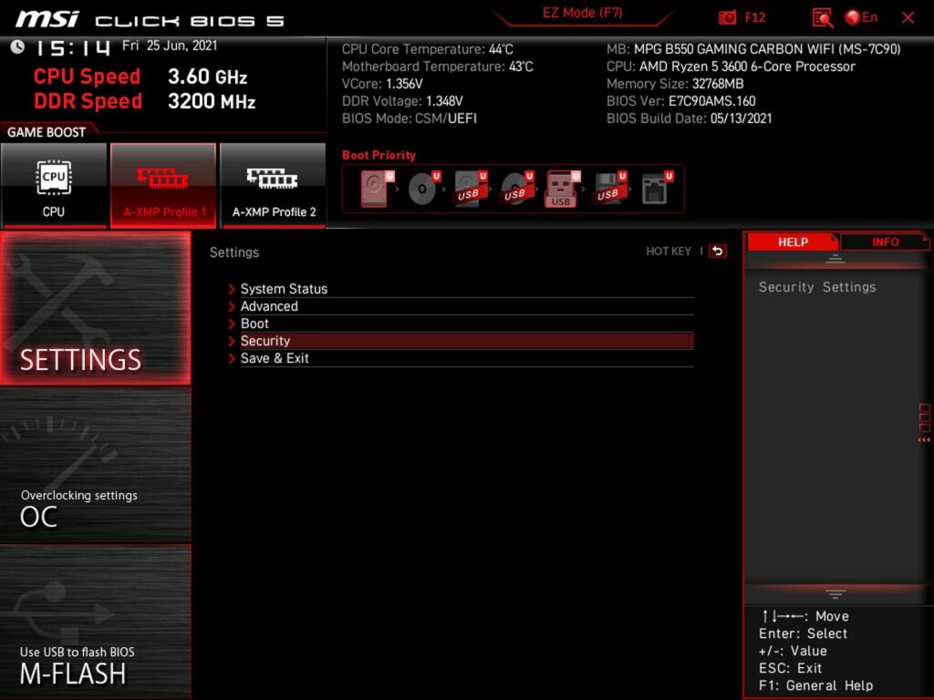The height and width of the screenshot is (700, 934).
Task: Click the hot key back arrow icon
Action: click(718, 252)
